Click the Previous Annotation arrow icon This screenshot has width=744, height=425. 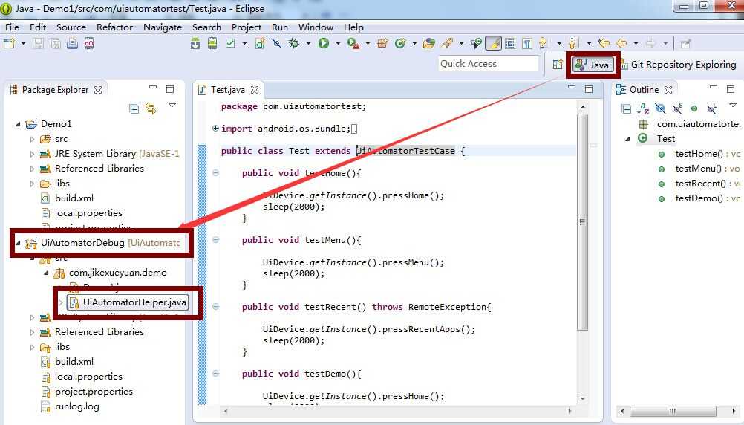click(572, 44)
